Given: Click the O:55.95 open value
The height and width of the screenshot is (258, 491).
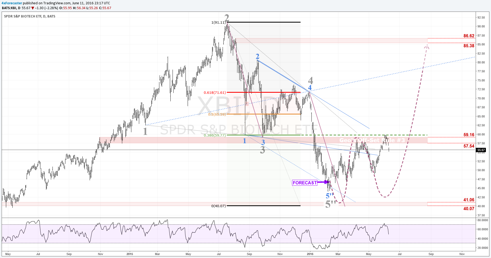Looking at the screenshot, I should (x=65, y=8).
